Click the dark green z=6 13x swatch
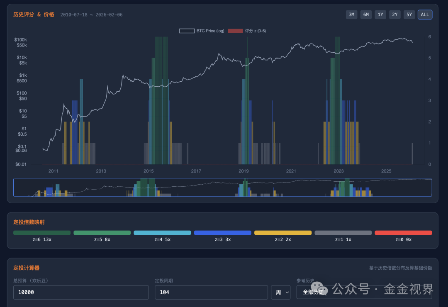Screen dimensions: 448x307 [x=42, y=233]
